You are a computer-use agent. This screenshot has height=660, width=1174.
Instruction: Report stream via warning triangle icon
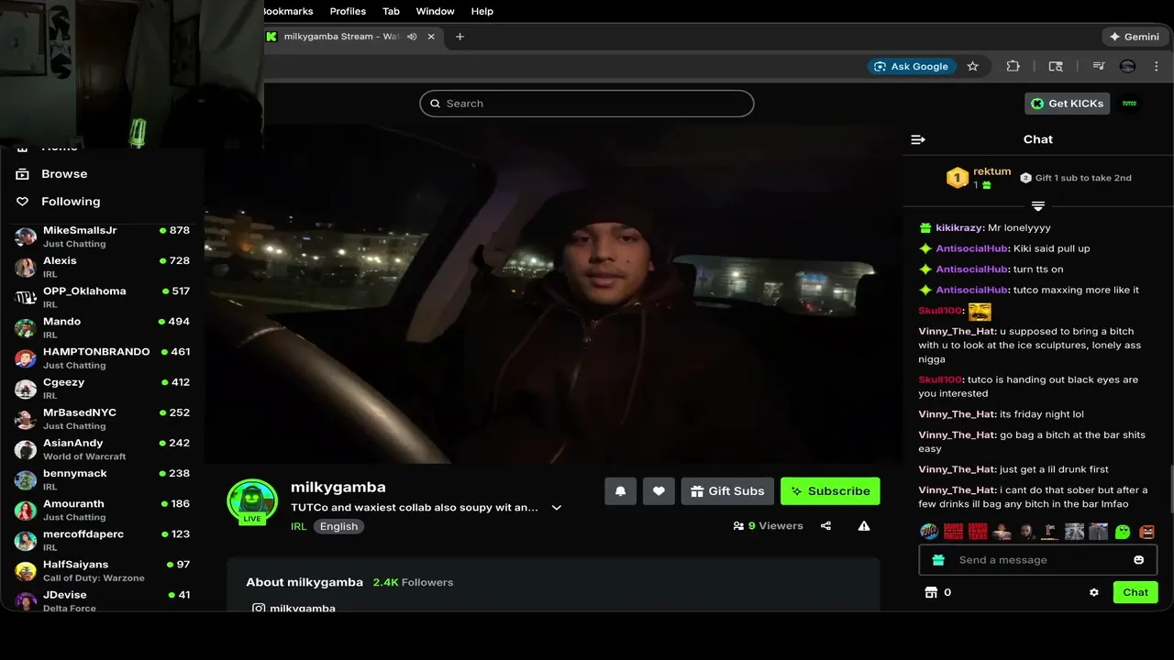tap(864, 526)
